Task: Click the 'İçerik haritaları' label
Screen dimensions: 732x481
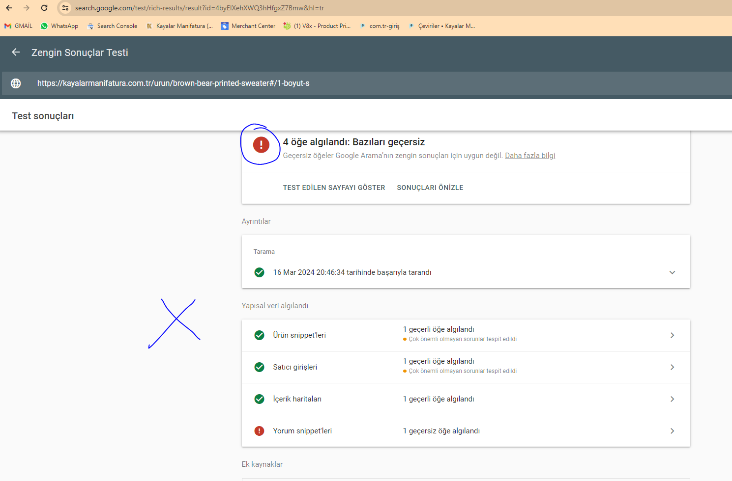Action: (297, 399)
